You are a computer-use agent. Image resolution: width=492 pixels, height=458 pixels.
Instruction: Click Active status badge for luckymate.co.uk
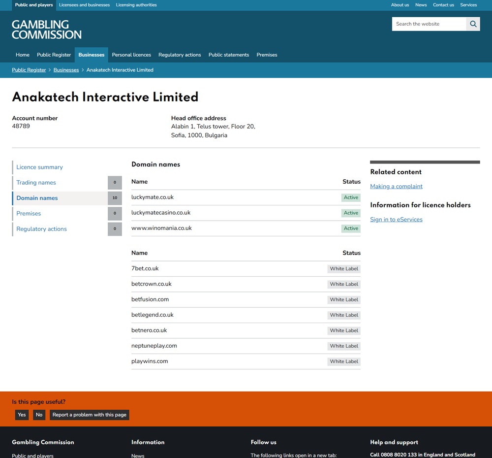351,197
